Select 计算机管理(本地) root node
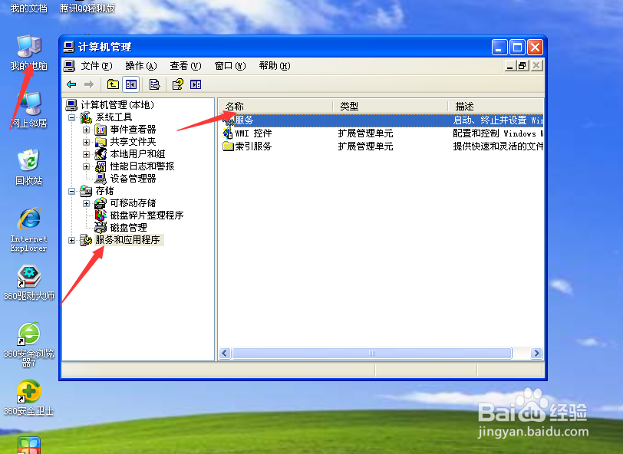 (117, 105)
